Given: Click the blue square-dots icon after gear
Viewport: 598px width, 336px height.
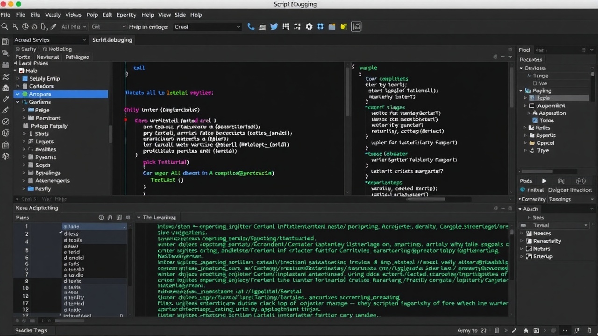Looking at the screenshot, I should (320, 27).
